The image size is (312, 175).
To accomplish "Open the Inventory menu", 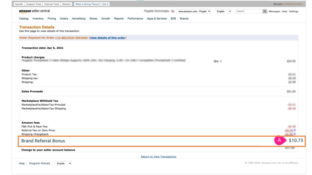I will (x=38, y=18).
